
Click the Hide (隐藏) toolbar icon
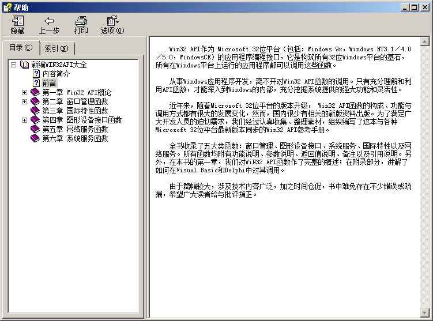pyautogui.click(x=18, y=21)
